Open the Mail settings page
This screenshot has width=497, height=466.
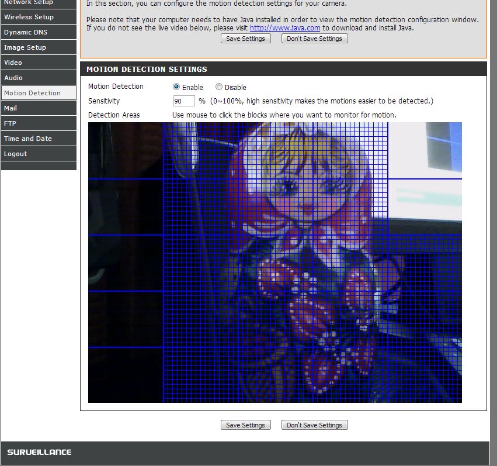39,108
